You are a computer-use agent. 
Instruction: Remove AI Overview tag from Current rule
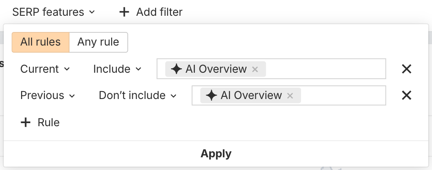255,70
